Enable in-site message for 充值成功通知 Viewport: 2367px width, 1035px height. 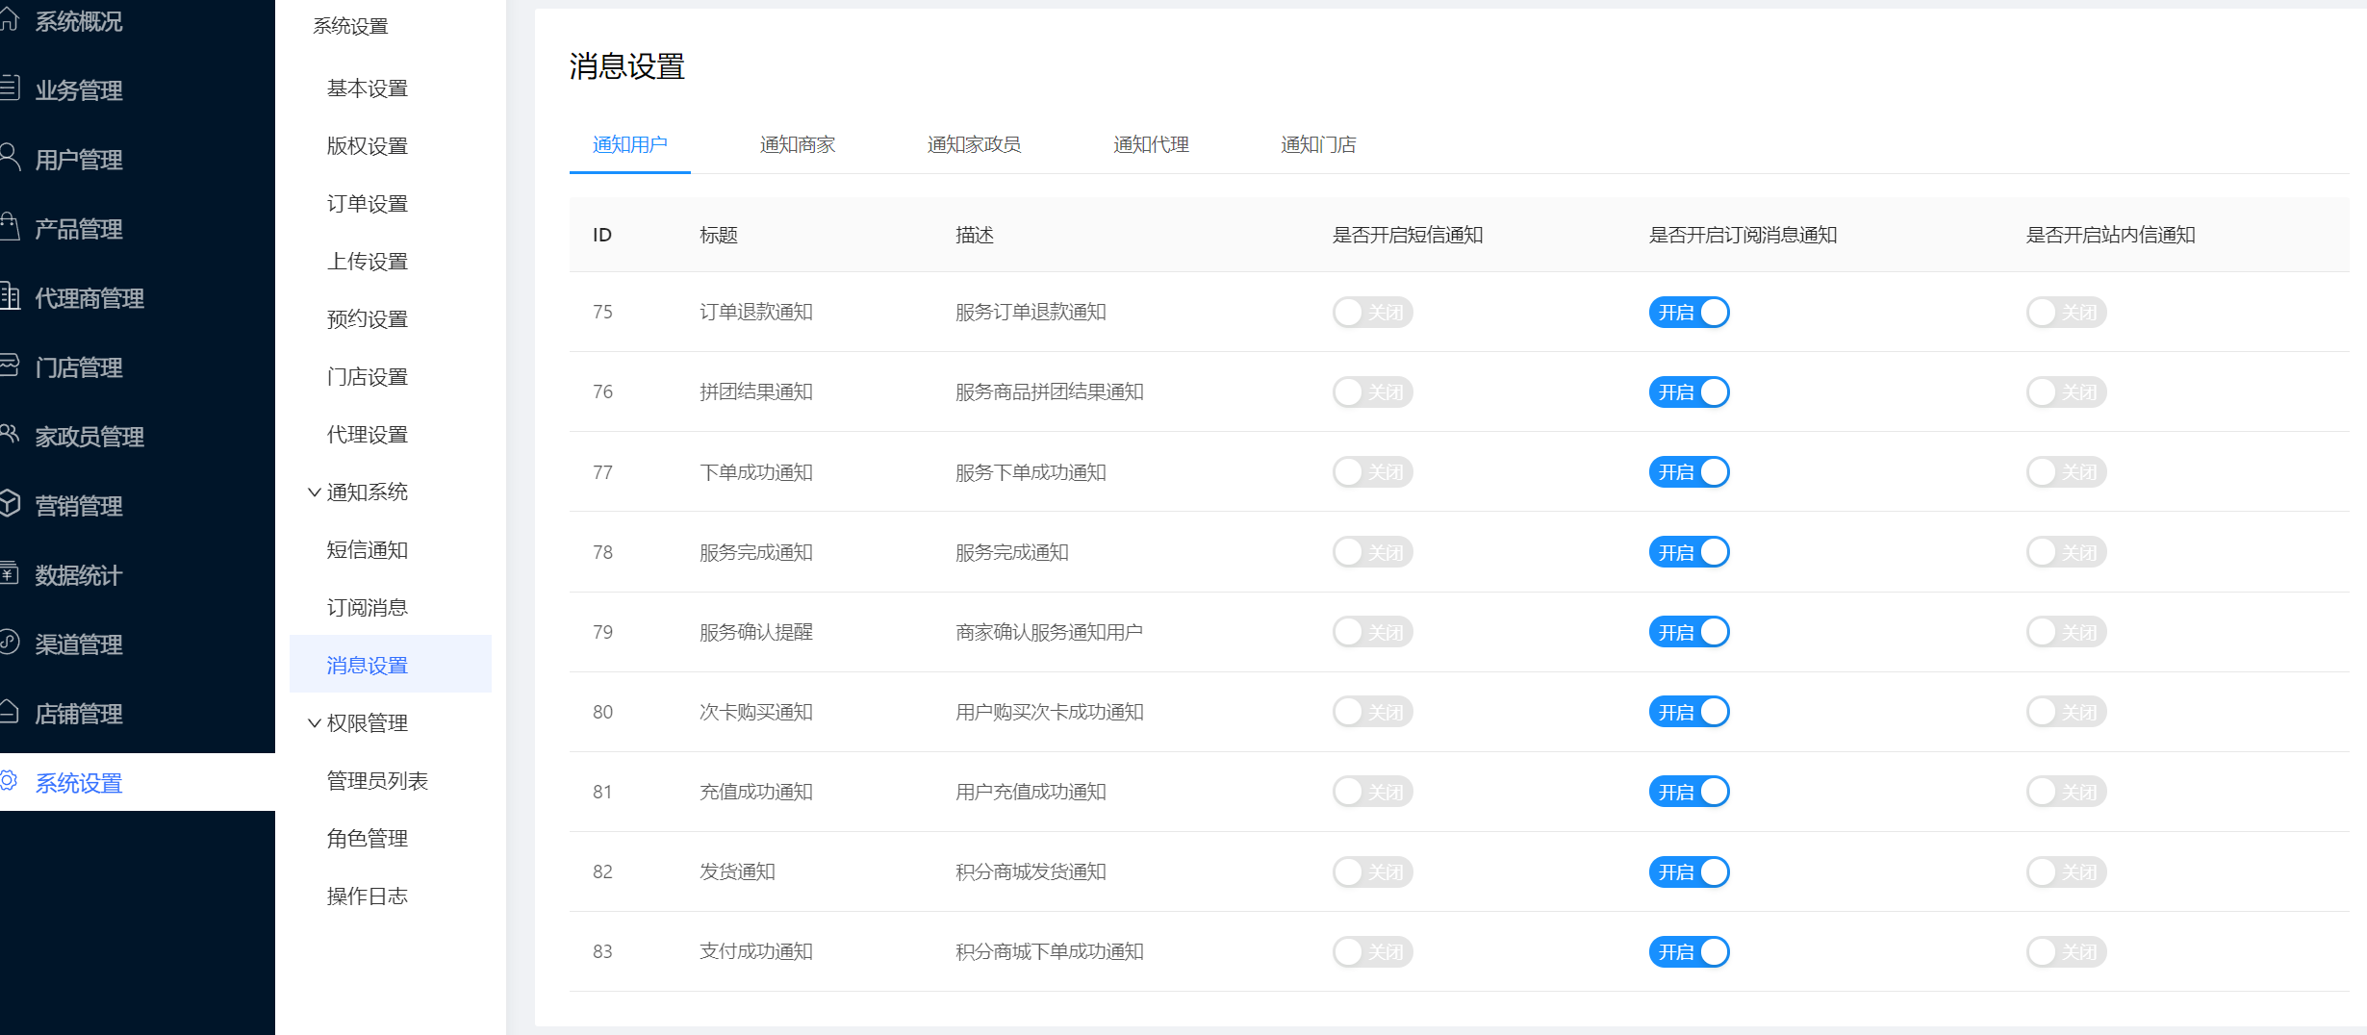pyautogui.click(x=2066, y=792)
